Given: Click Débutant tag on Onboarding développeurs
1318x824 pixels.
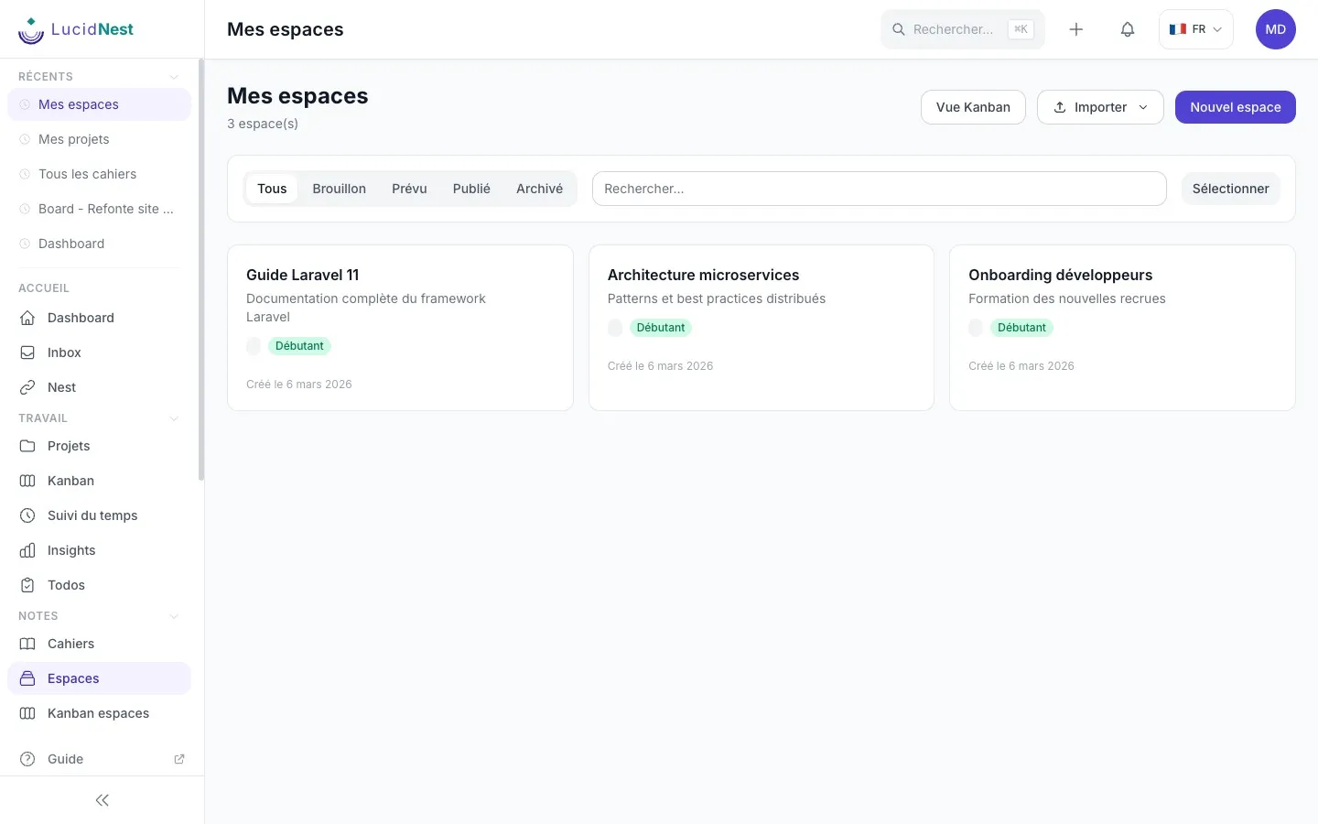Looking at the screenshot, I should (x=1021, y=328).
